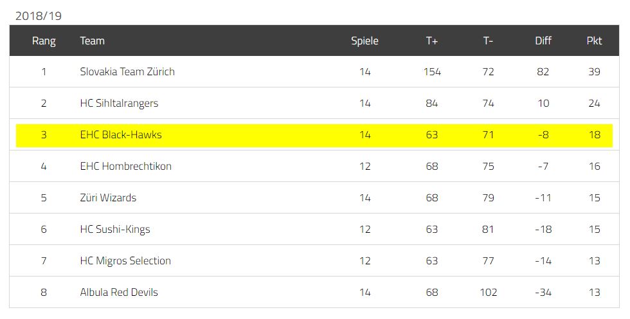The height and width of the screenshot is (319, 630).
Task: Click the Team column header
Action: (x=92, y=41)
